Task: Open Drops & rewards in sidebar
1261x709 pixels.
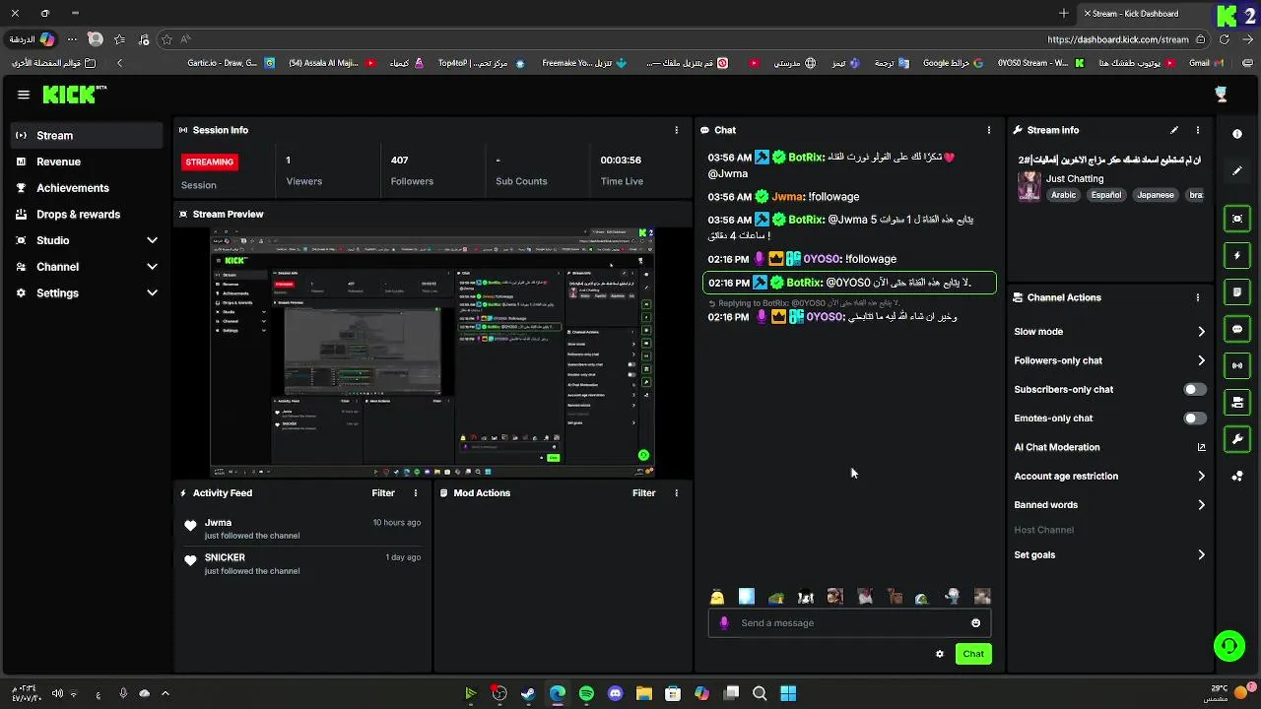Action: click(x=87, y=214)
